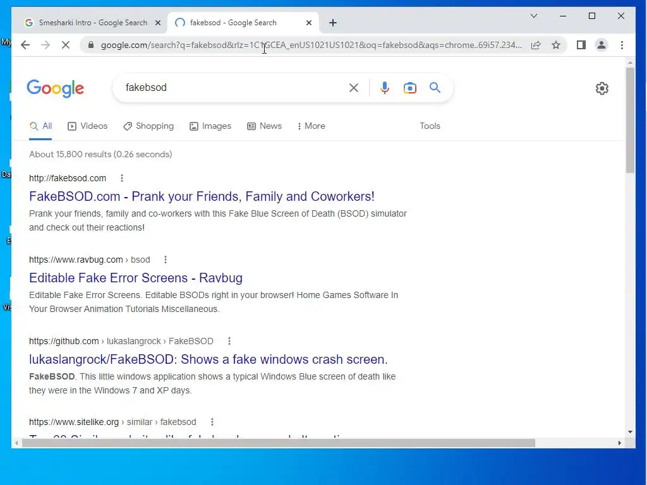
Task: Click the scroll up arrow
Action: tap(630, 63)
